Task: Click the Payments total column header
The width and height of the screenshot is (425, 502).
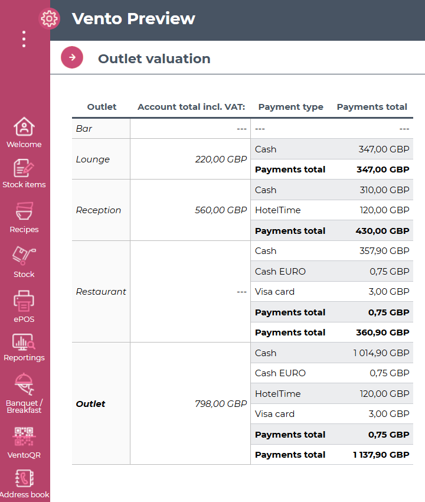Action: click(x=372, y=107)
